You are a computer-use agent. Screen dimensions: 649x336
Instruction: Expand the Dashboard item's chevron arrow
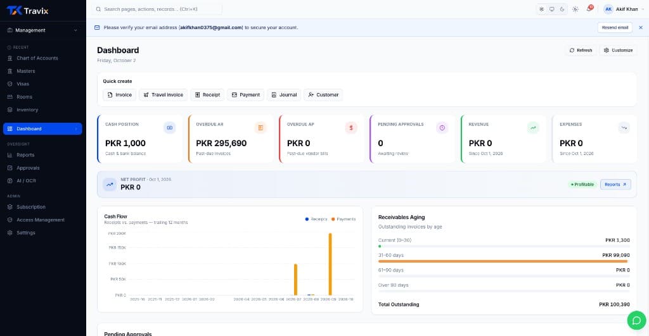pyautogui.click(x=76, y=129)
